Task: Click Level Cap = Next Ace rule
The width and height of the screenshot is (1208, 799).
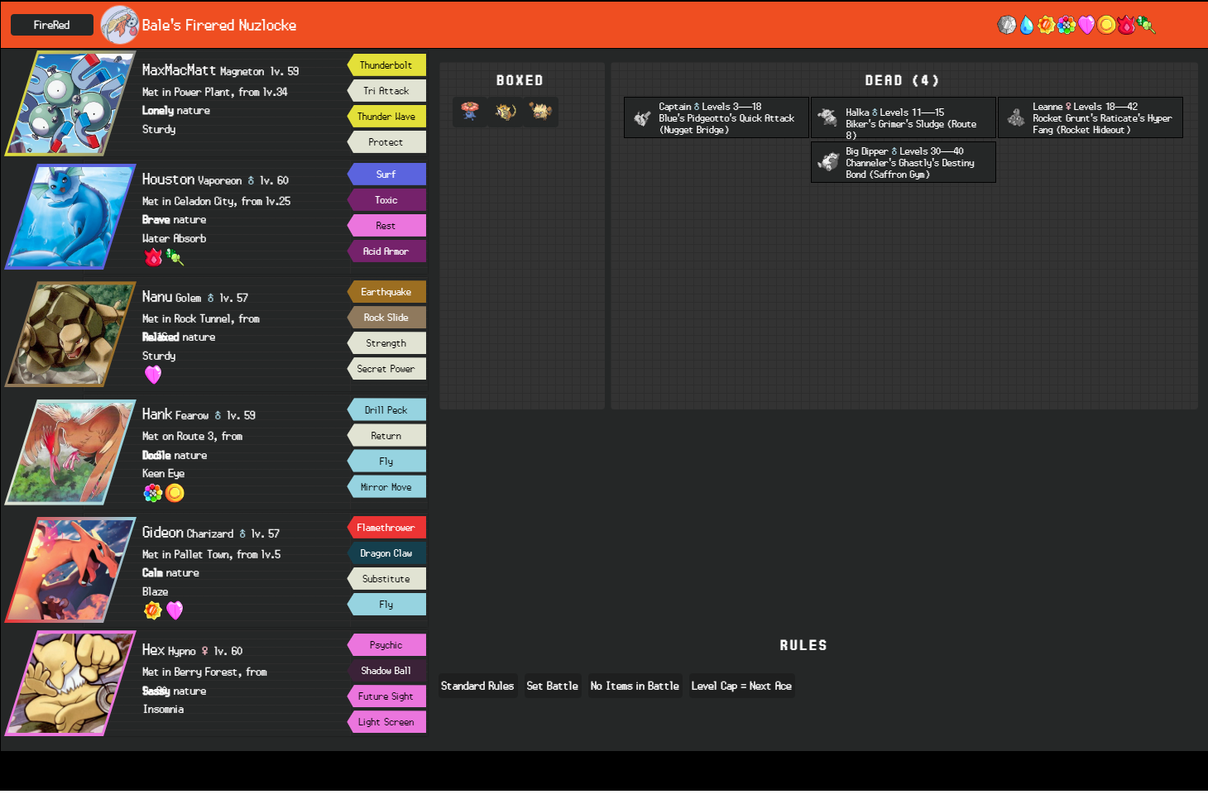Action: (741, 686)
